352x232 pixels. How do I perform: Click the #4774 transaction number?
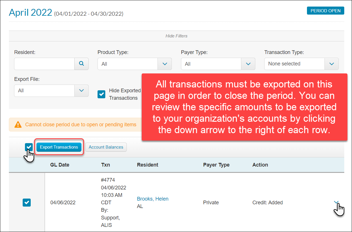pyautogui.click(x=108, y=180)
